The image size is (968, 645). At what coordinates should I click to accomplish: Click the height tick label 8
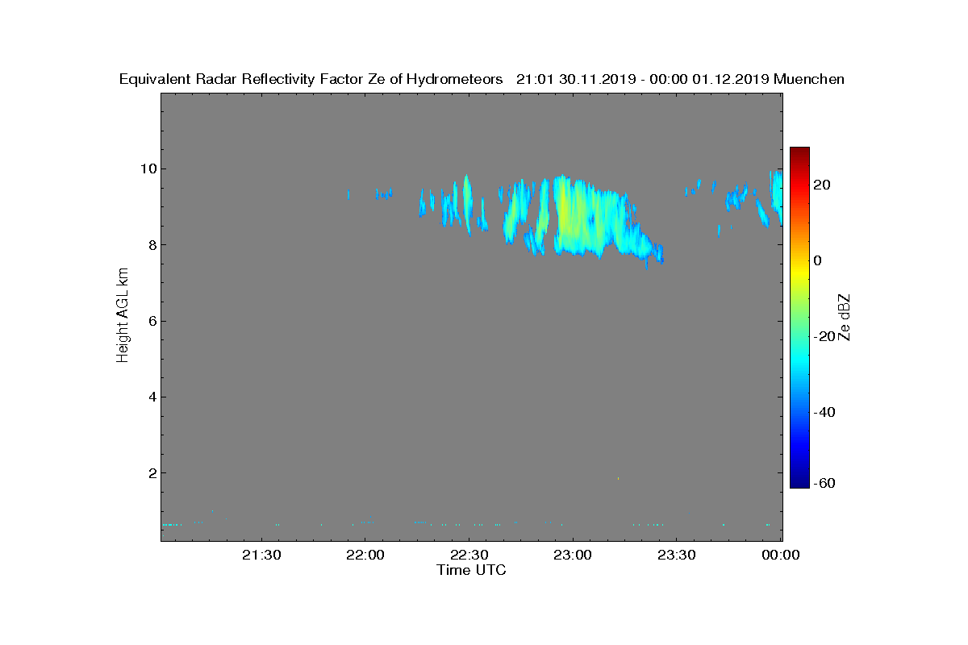[151, 245]
